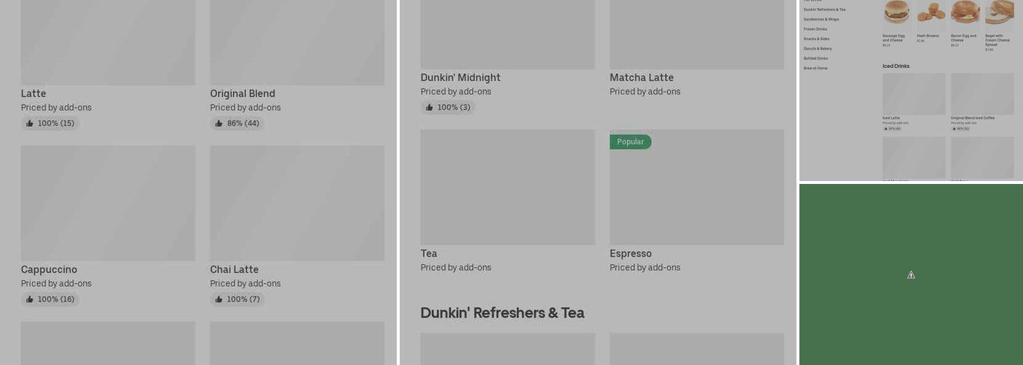Click the thumbs-up icon under Chai Latte
Screen dimensions: 1023x365
(218, 299)
